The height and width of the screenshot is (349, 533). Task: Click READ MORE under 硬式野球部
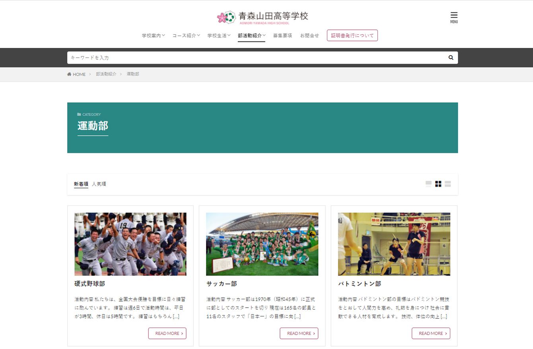pyautogui.click(x=167, y=333)
